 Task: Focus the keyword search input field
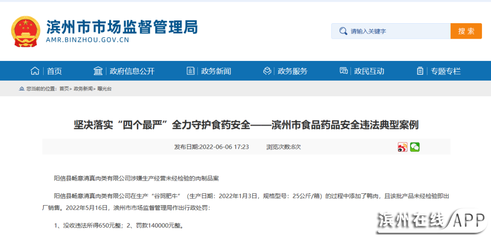[396, 31]
